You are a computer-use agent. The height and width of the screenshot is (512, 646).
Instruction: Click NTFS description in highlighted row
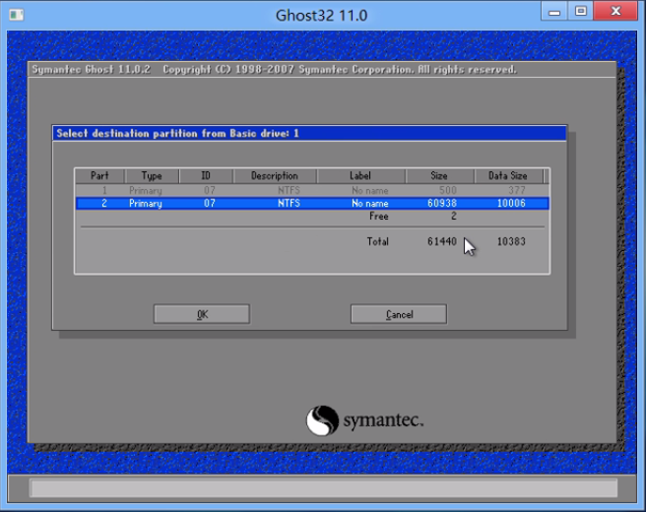tap(289, 203)
